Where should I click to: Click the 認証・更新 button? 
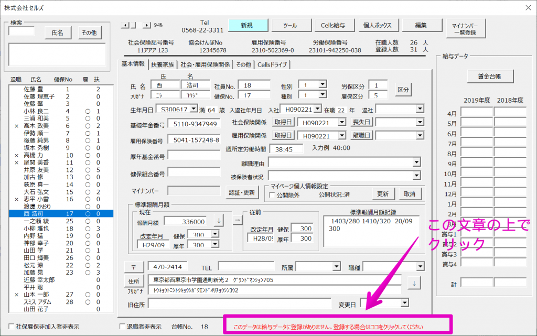pyautogui.click(x=242, y=193)
